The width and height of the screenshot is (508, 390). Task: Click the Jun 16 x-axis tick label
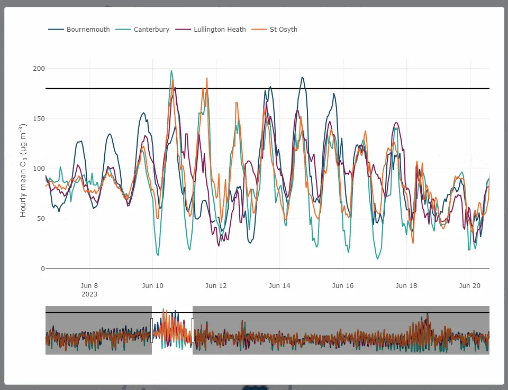[x=343, y=286]
